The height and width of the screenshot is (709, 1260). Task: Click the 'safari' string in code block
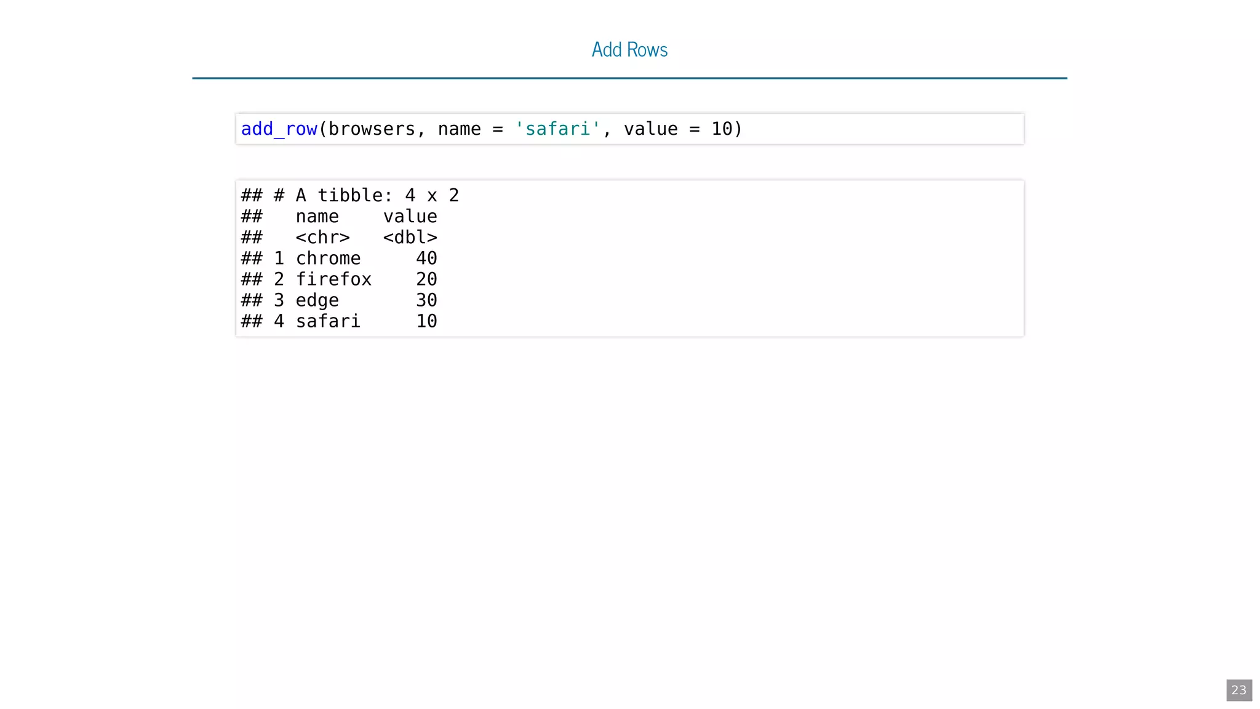(557, 129)
